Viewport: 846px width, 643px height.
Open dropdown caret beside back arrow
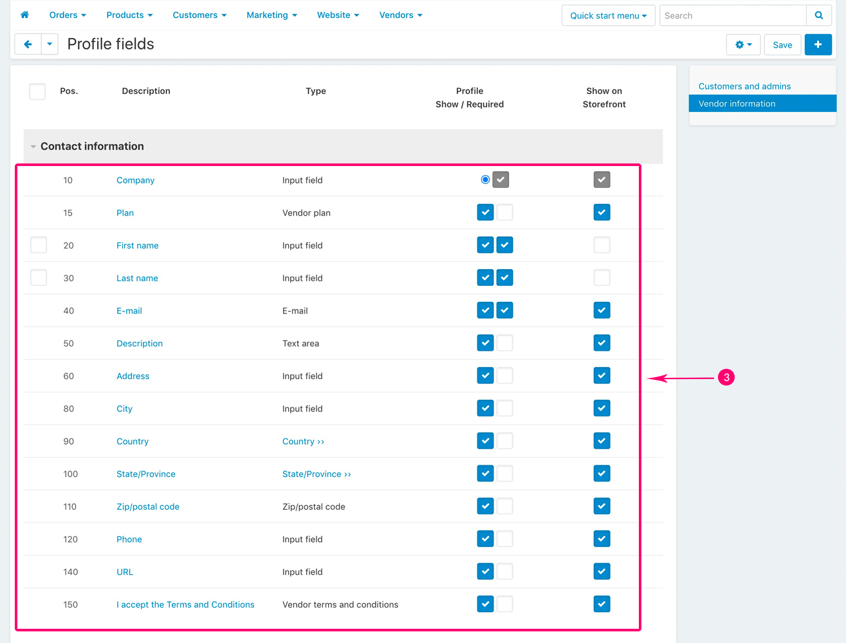tap(50, 44)
